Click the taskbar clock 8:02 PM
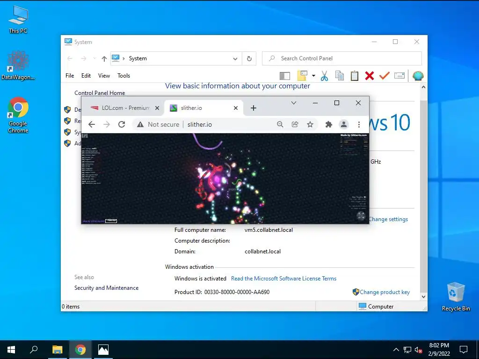 [439, 350]
